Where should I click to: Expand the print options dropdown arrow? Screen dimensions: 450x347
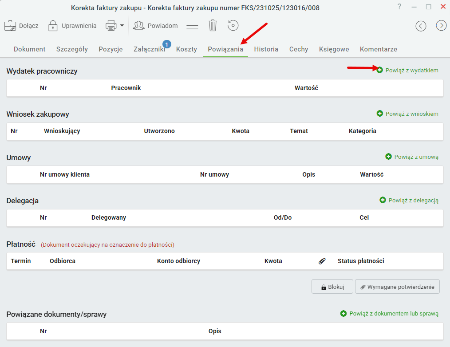(122, 26)
